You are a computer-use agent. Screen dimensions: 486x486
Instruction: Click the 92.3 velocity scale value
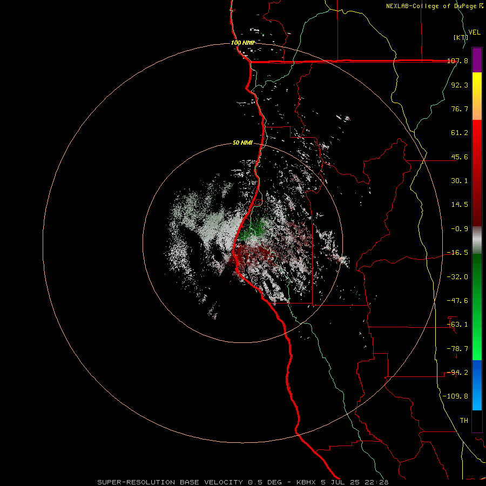click(460, 85)
